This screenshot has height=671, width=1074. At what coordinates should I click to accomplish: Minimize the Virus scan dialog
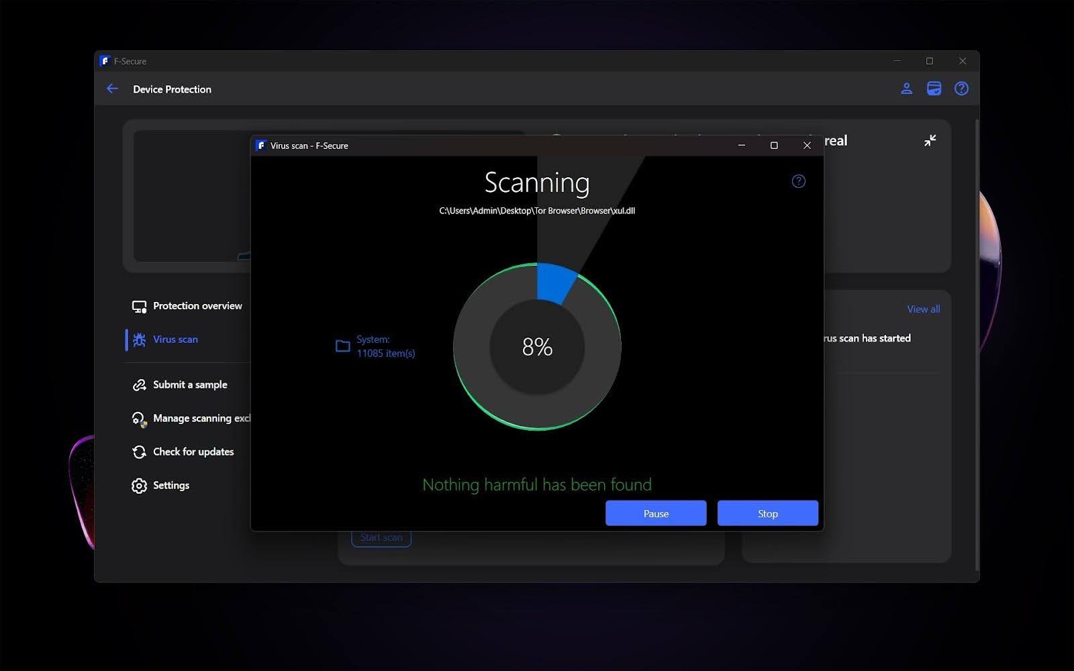[x=742, y=146]
